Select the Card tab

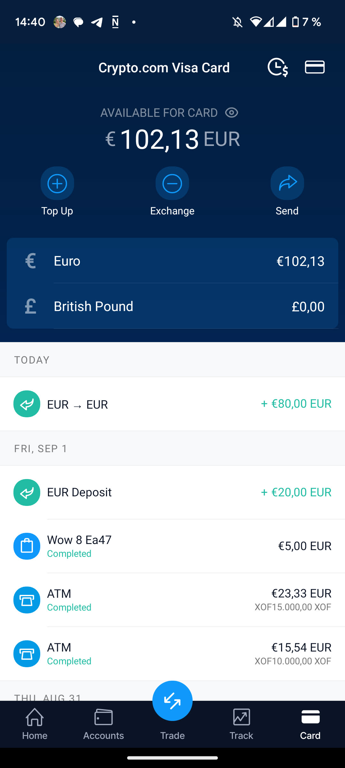coord(310,724)
